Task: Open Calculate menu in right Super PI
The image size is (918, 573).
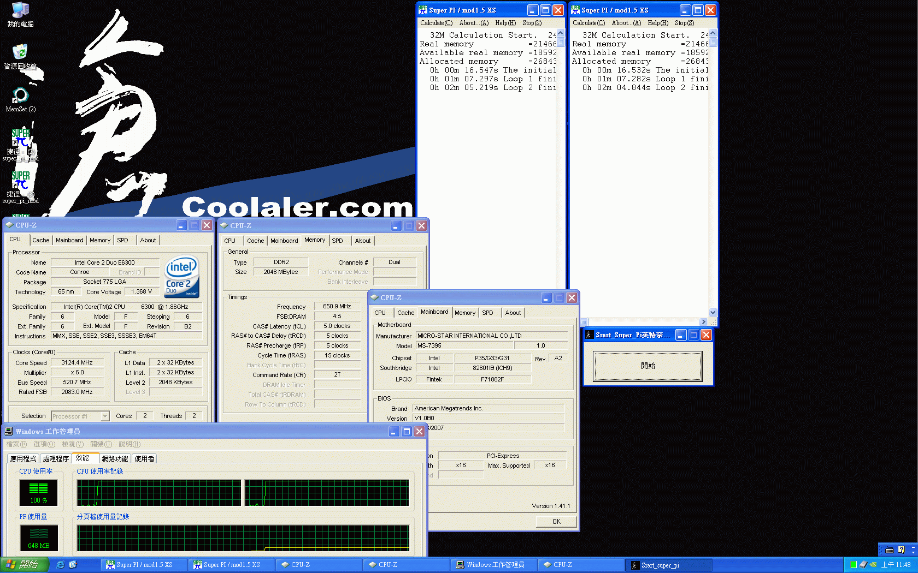Action: click(x=589, y=23)
